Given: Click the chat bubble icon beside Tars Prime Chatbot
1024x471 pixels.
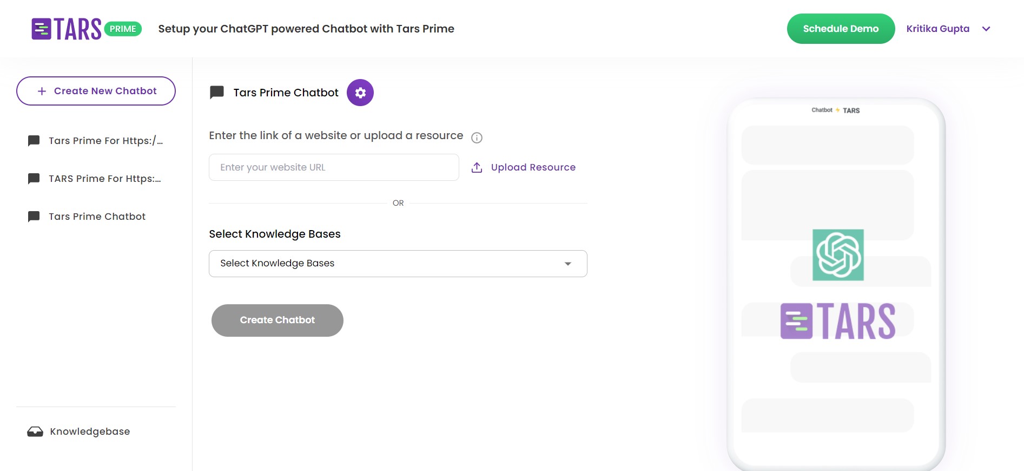Looking at the screenshot, I should coord(216,93).
